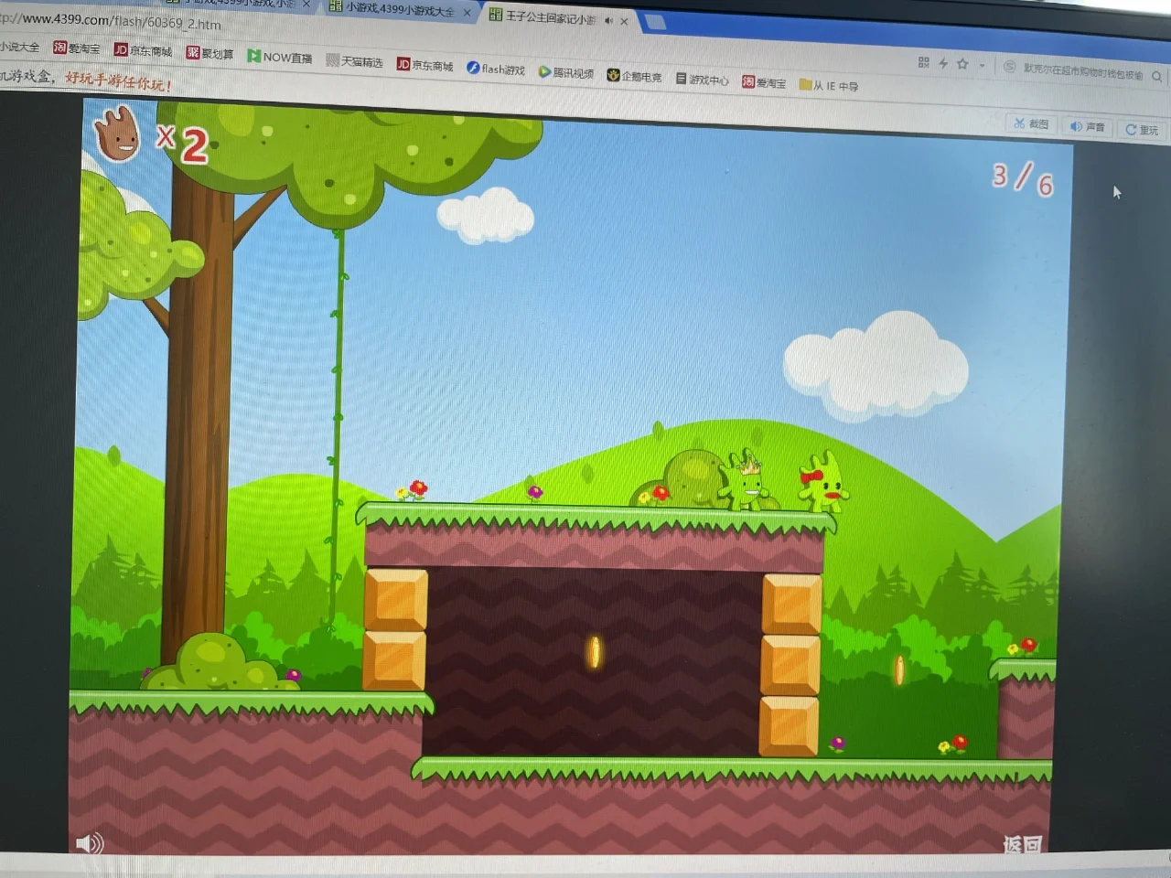Viewport: 1171px width, 878px height.
Task: Click the magnifier search icon
Action: (1157, 76)
